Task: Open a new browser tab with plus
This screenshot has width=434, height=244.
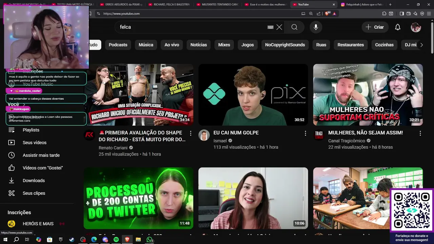Action: tap(390, 4)
